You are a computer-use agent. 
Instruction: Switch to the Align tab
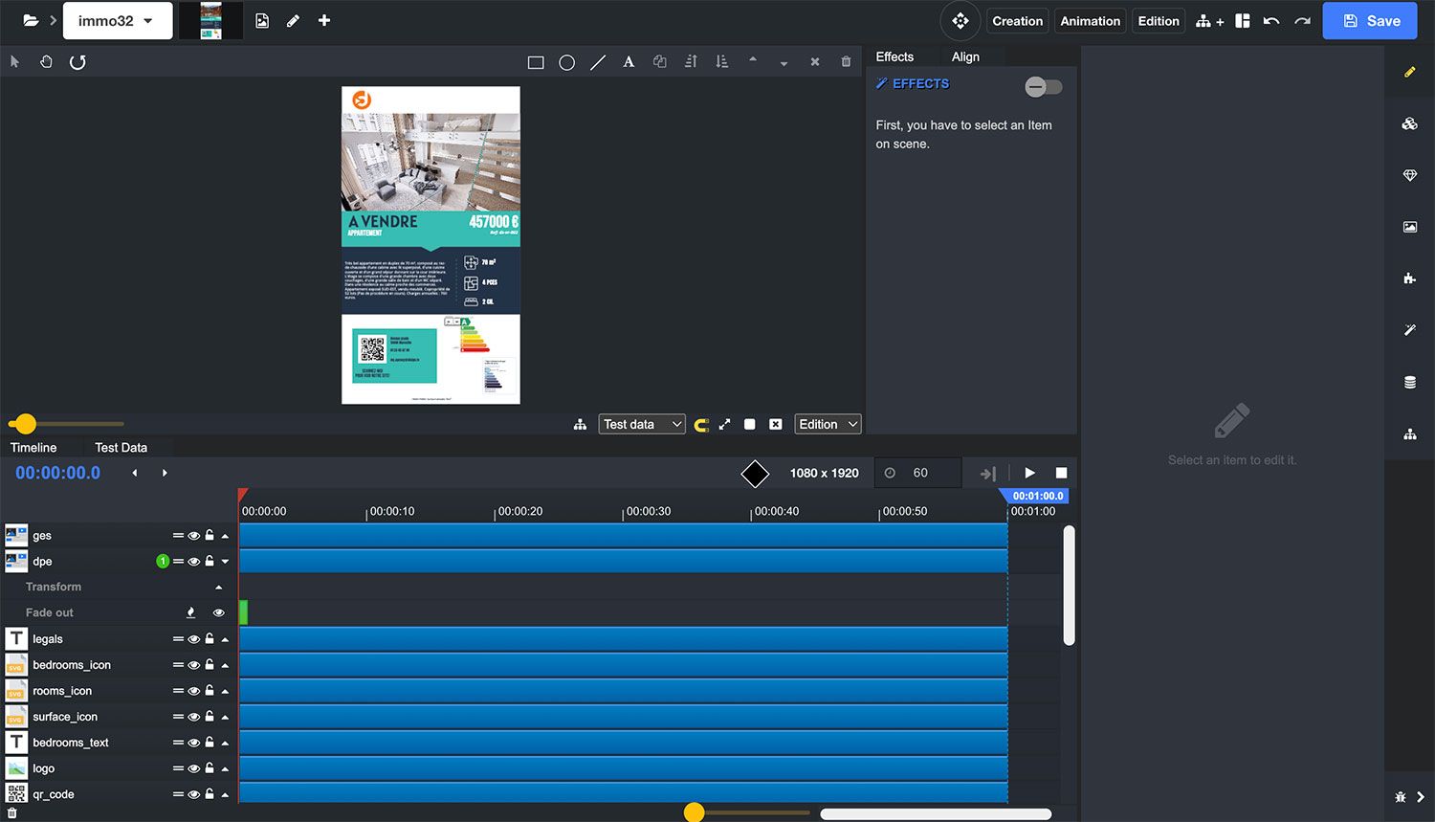pos(965,57)
